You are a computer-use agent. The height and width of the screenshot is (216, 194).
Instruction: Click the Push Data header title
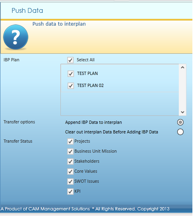pyautogui.click(x=27, y=10)
